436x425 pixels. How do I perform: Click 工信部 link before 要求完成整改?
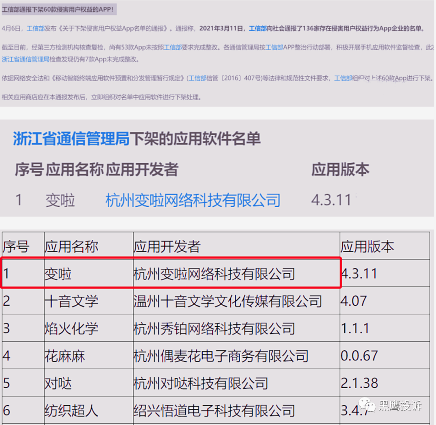[x=173, y=47]
